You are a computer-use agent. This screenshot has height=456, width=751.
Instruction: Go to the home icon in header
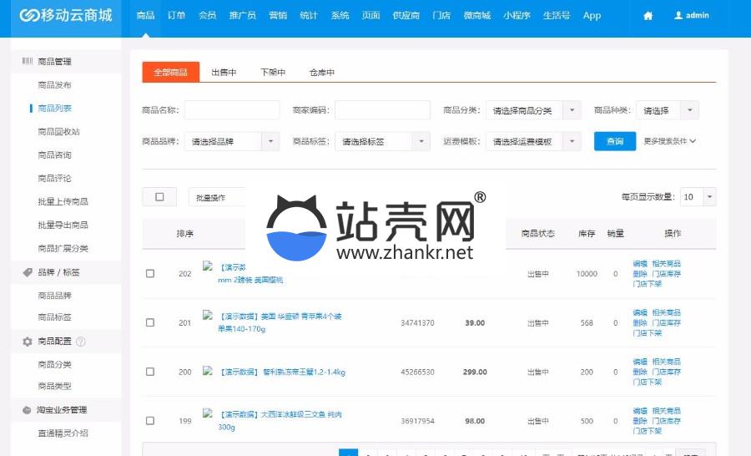(648, 16)
